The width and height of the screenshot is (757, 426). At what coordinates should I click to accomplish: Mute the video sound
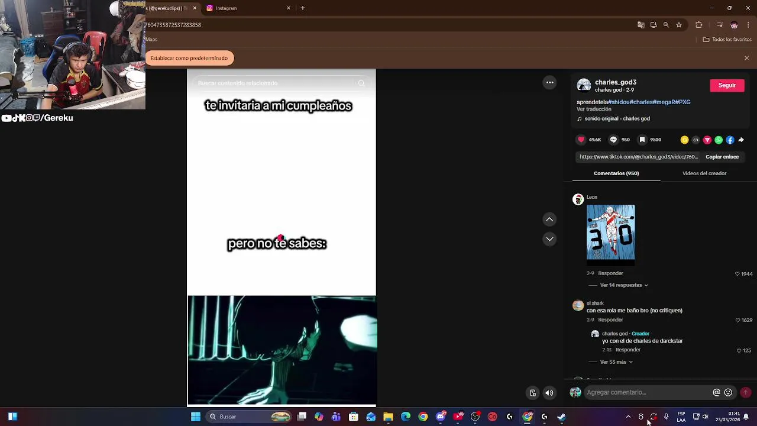pyautogui.click(x=549, y=393)
